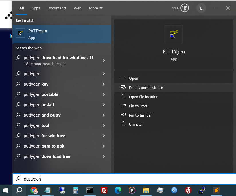Open the three-dots options menu
236x196 pixels.
(x=216, y=8)
